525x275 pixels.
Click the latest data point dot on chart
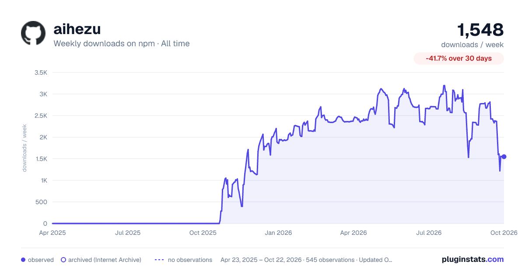tap(504, 157)
